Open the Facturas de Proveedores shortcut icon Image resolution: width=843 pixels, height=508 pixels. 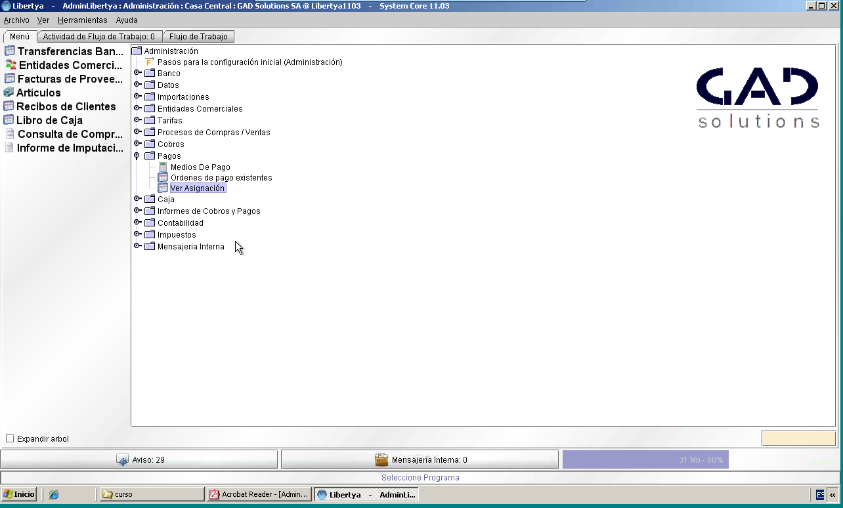[x=10, y=79]
